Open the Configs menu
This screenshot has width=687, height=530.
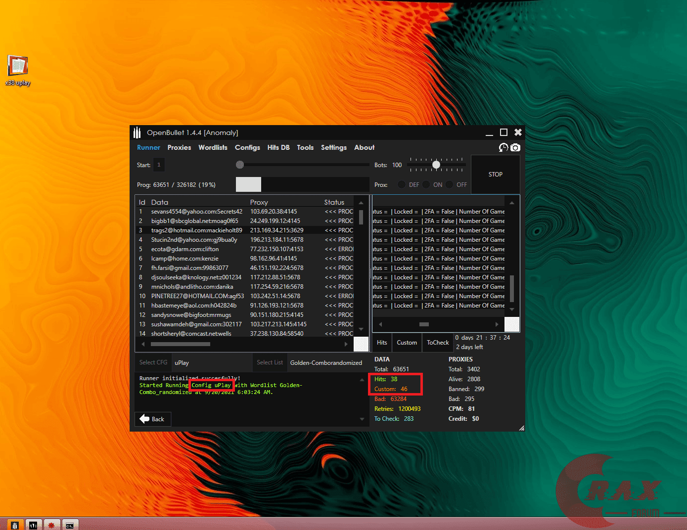(x=247, y=147)
